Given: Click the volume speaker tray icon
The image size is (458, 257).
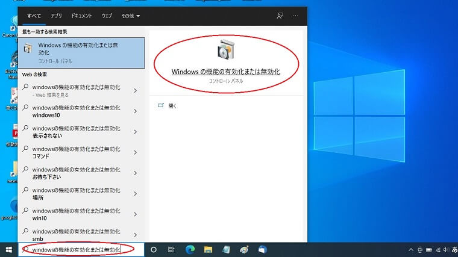Looking at the screenshot, I should click(x=446, y=250).
